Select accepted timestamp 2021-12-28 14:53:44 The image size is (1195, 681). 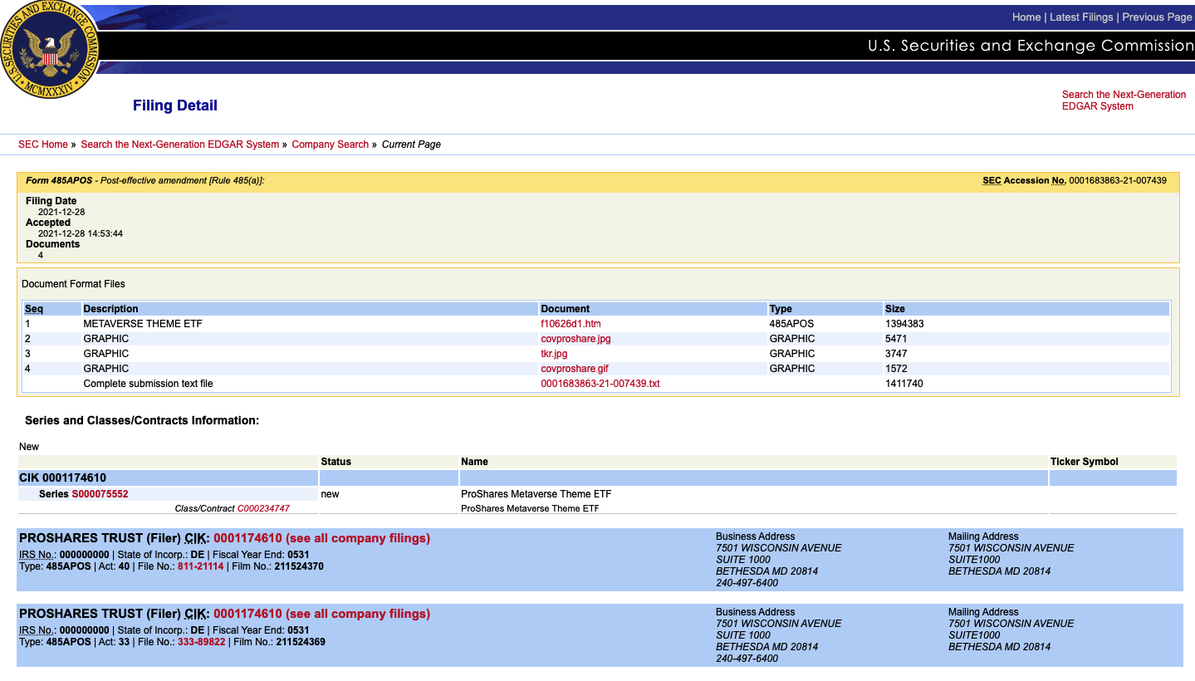tap(81, 233)
